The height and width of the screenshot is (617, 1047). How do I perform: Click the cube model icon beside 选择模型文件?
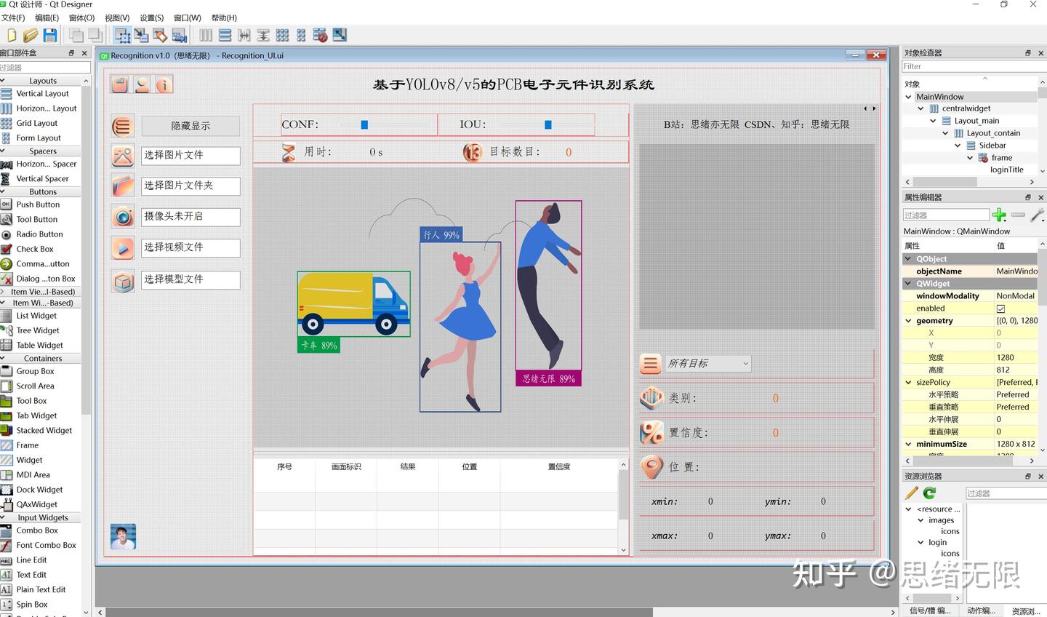[122, 279]
